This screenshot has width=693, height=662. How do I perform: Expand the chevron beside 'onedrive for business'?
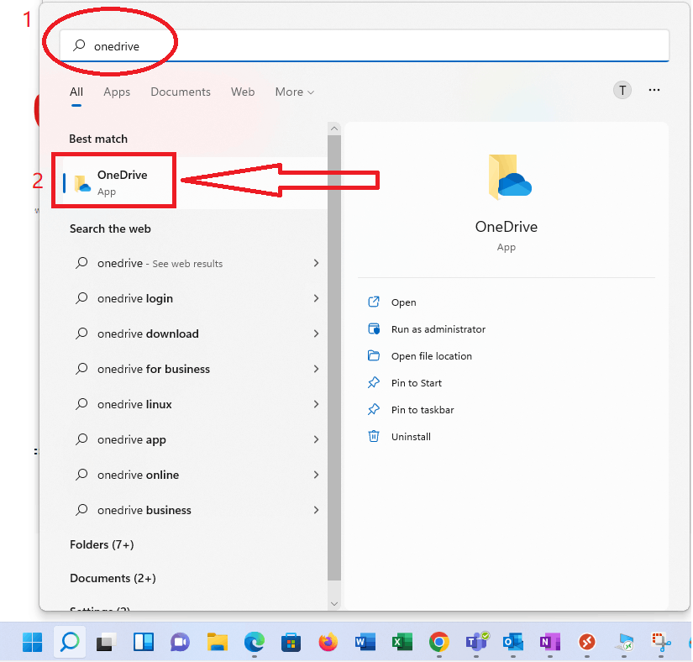pos(316,369)
